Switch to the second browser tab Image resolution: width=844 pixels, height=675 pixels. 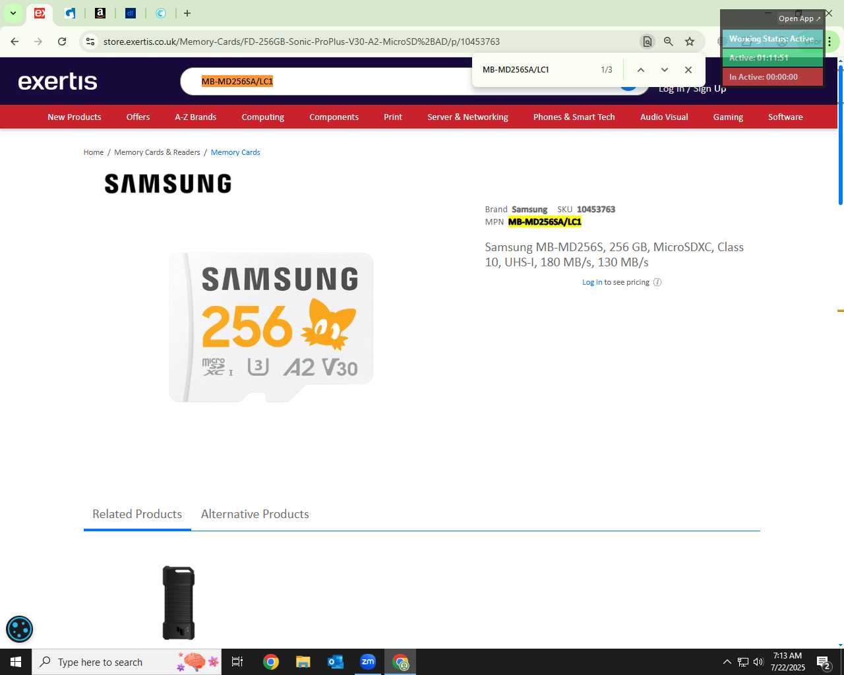point(70,13)
